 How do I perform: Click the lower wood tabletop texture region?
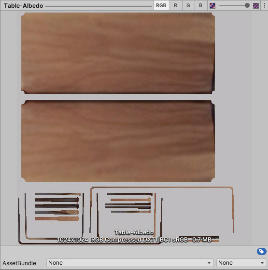click(118, 141)
